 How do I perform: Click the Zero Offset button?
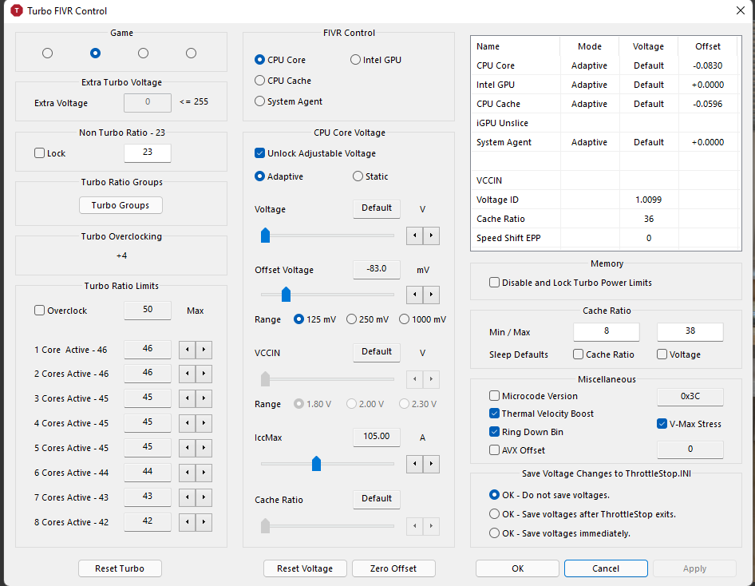pos(393,568)
